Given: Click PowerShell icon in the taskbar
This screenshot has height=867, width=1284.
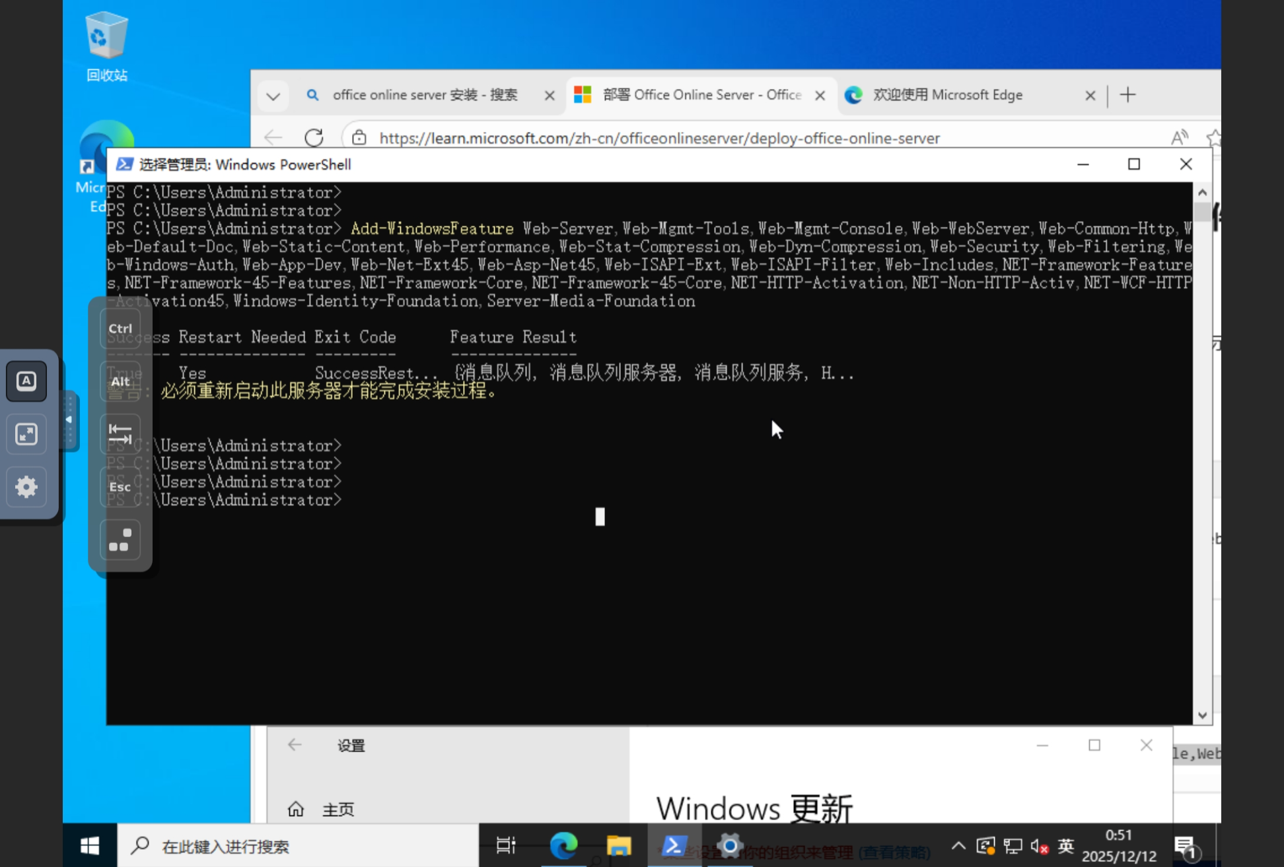Looking at the screenshot, I should pyautogui.click(x=674, y=845).
